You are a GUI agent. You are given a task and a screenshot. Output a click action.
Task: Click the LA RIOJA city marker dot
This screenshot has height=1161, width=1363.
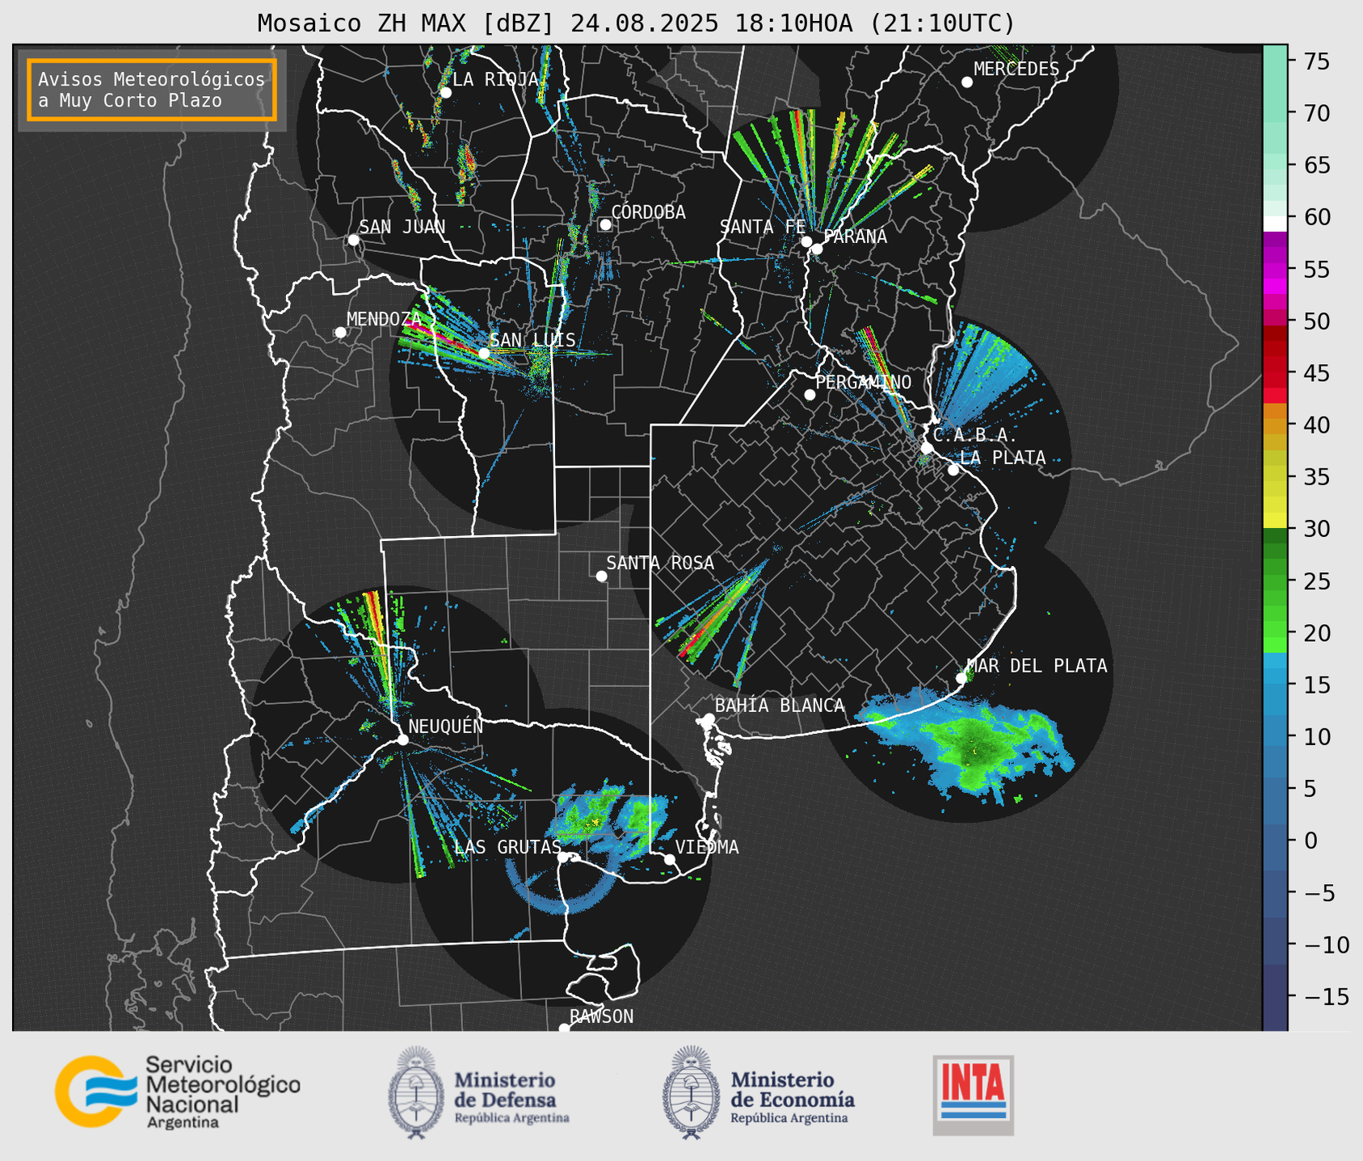pyautogui.click(x=445, y=93)
